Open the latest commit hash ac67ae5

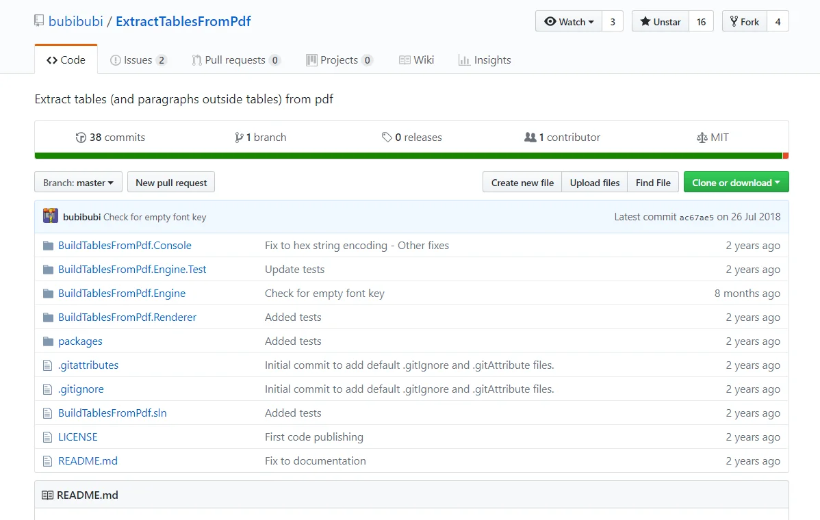(697, 218)
